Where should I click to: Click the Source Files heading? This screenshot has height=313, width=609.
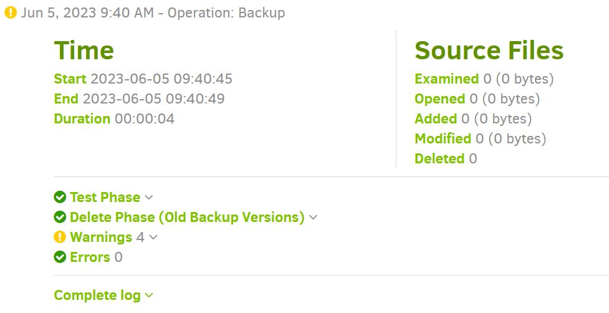click(x=489, y=51)
